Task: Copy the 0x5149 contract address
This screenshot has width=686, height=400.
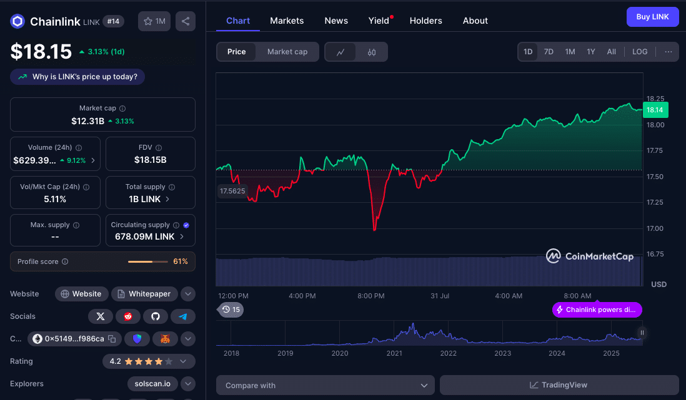Action: (x=112, y=338)
